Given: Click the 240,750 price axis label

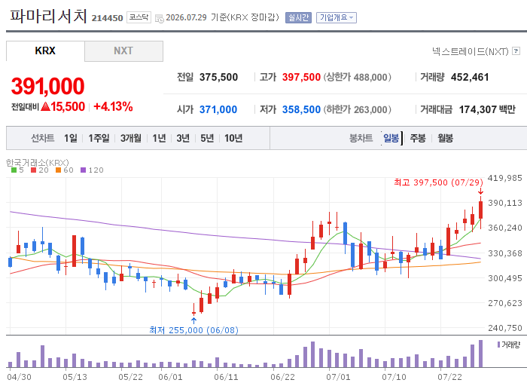Looking at the screenshot, I should click(x=505, y=328).
